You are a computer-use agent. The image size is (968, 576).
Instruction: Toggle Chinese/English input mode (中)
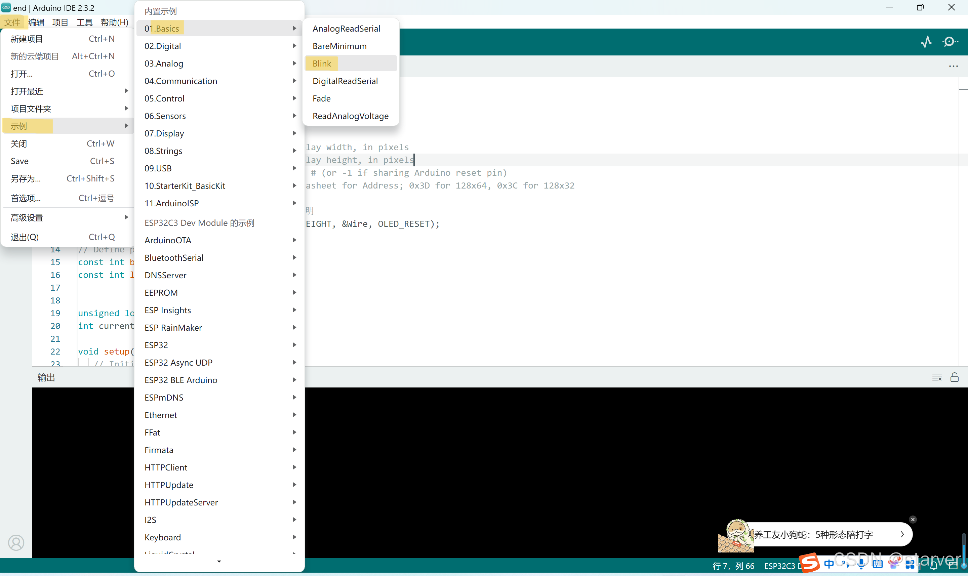(x=829, y=564)
